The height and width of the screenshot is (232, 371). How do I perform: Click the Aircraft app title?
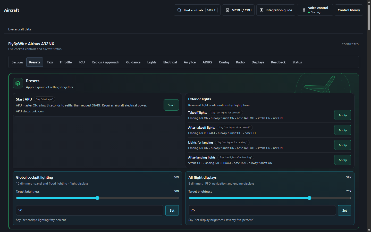coord(12,10)
